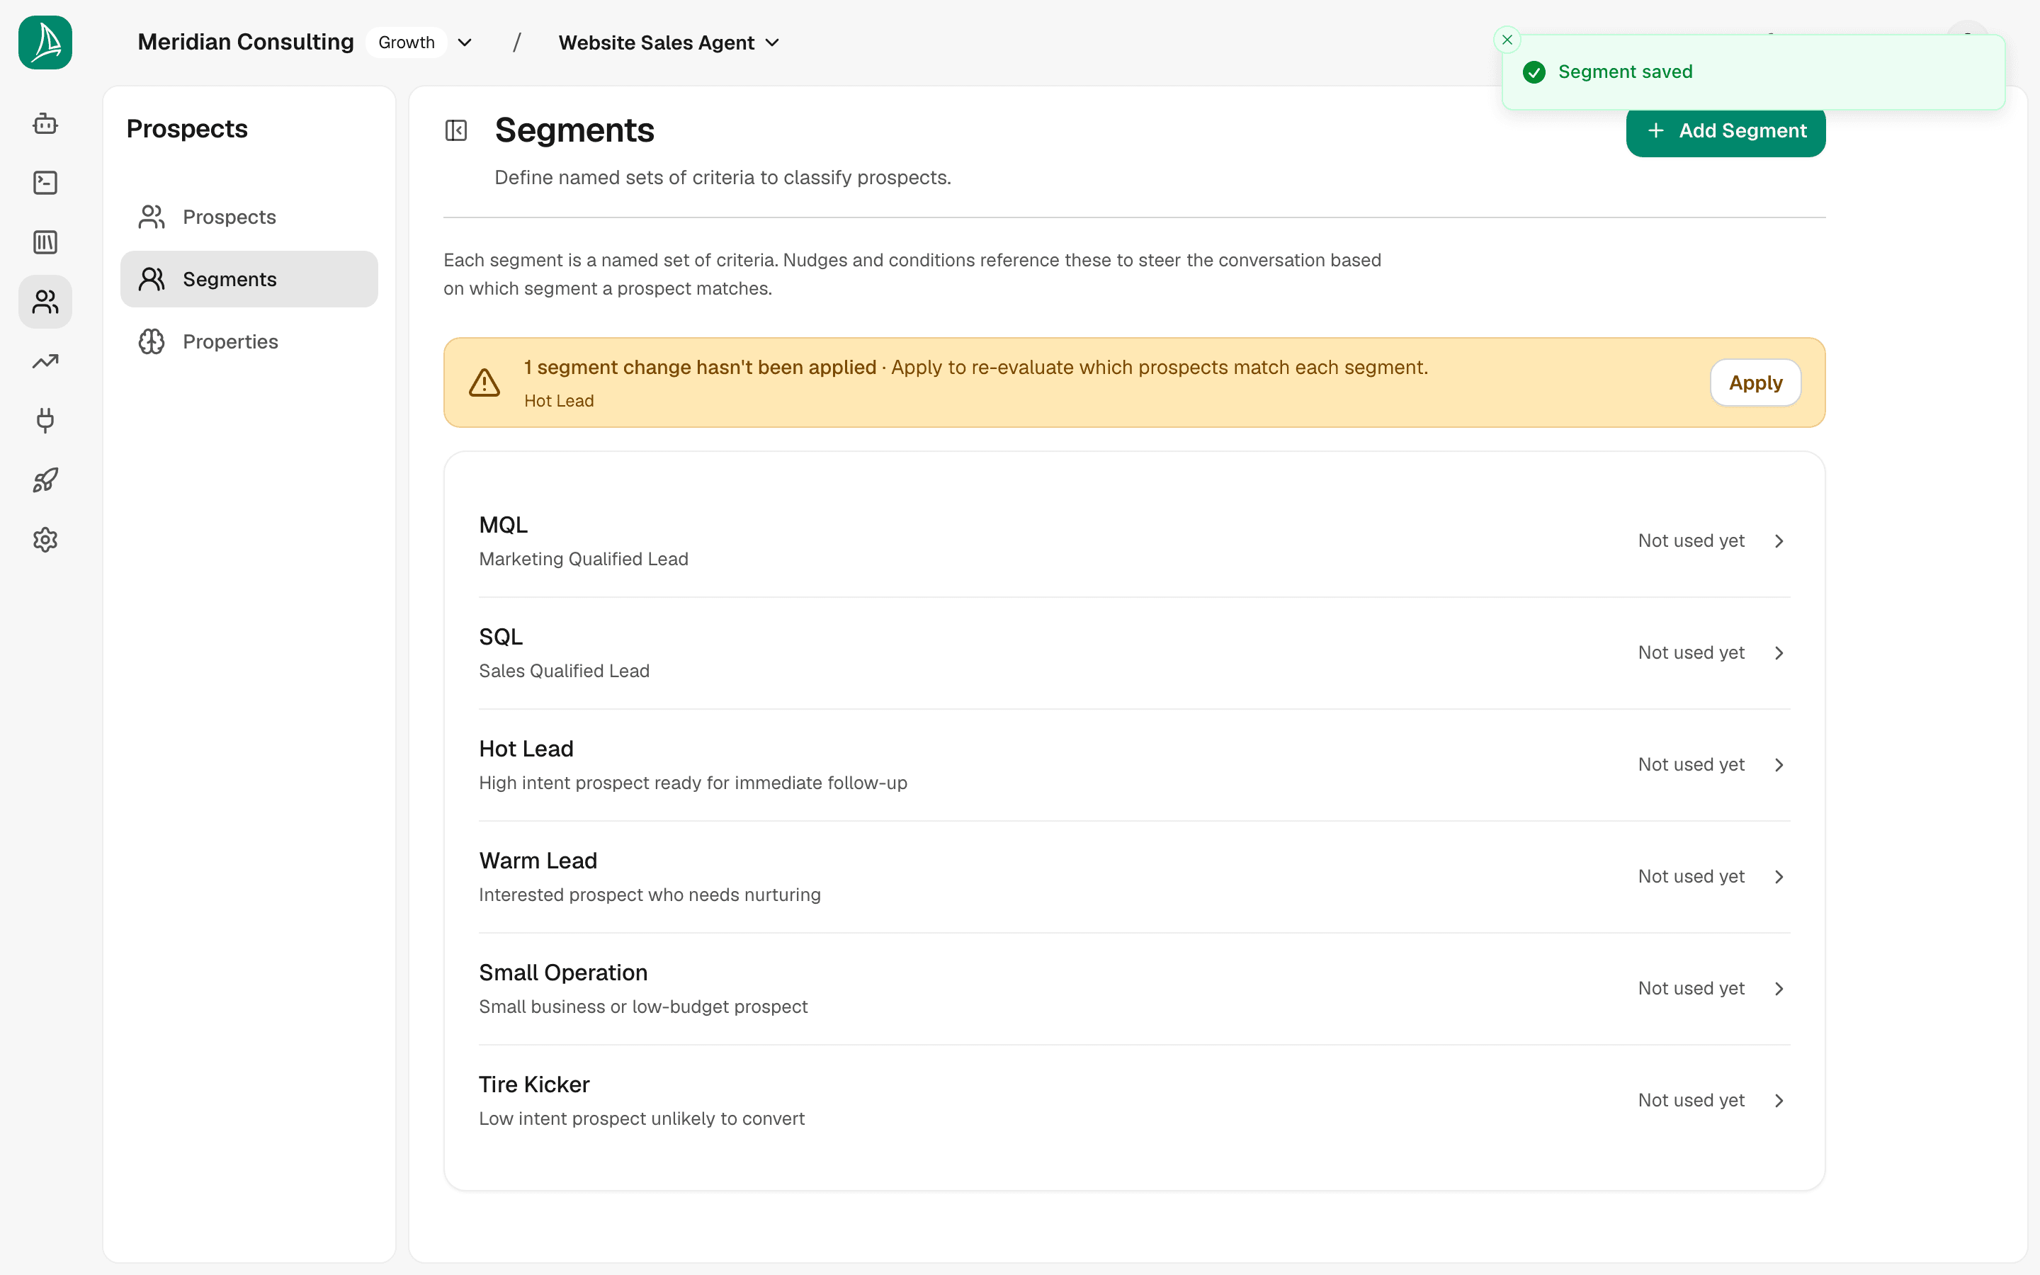Screen dimensions: 2040x1275
Task: Click the Tire Kicker segment title
Action: coord(535,1084)
